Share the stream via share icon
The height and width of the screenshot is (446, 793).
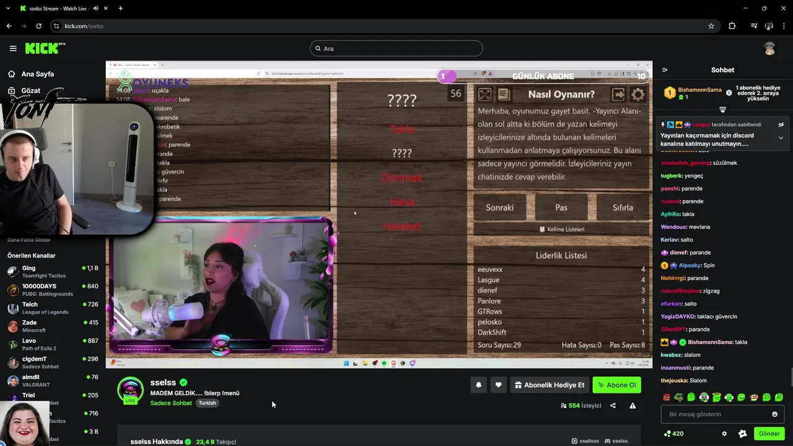point(613,406)
